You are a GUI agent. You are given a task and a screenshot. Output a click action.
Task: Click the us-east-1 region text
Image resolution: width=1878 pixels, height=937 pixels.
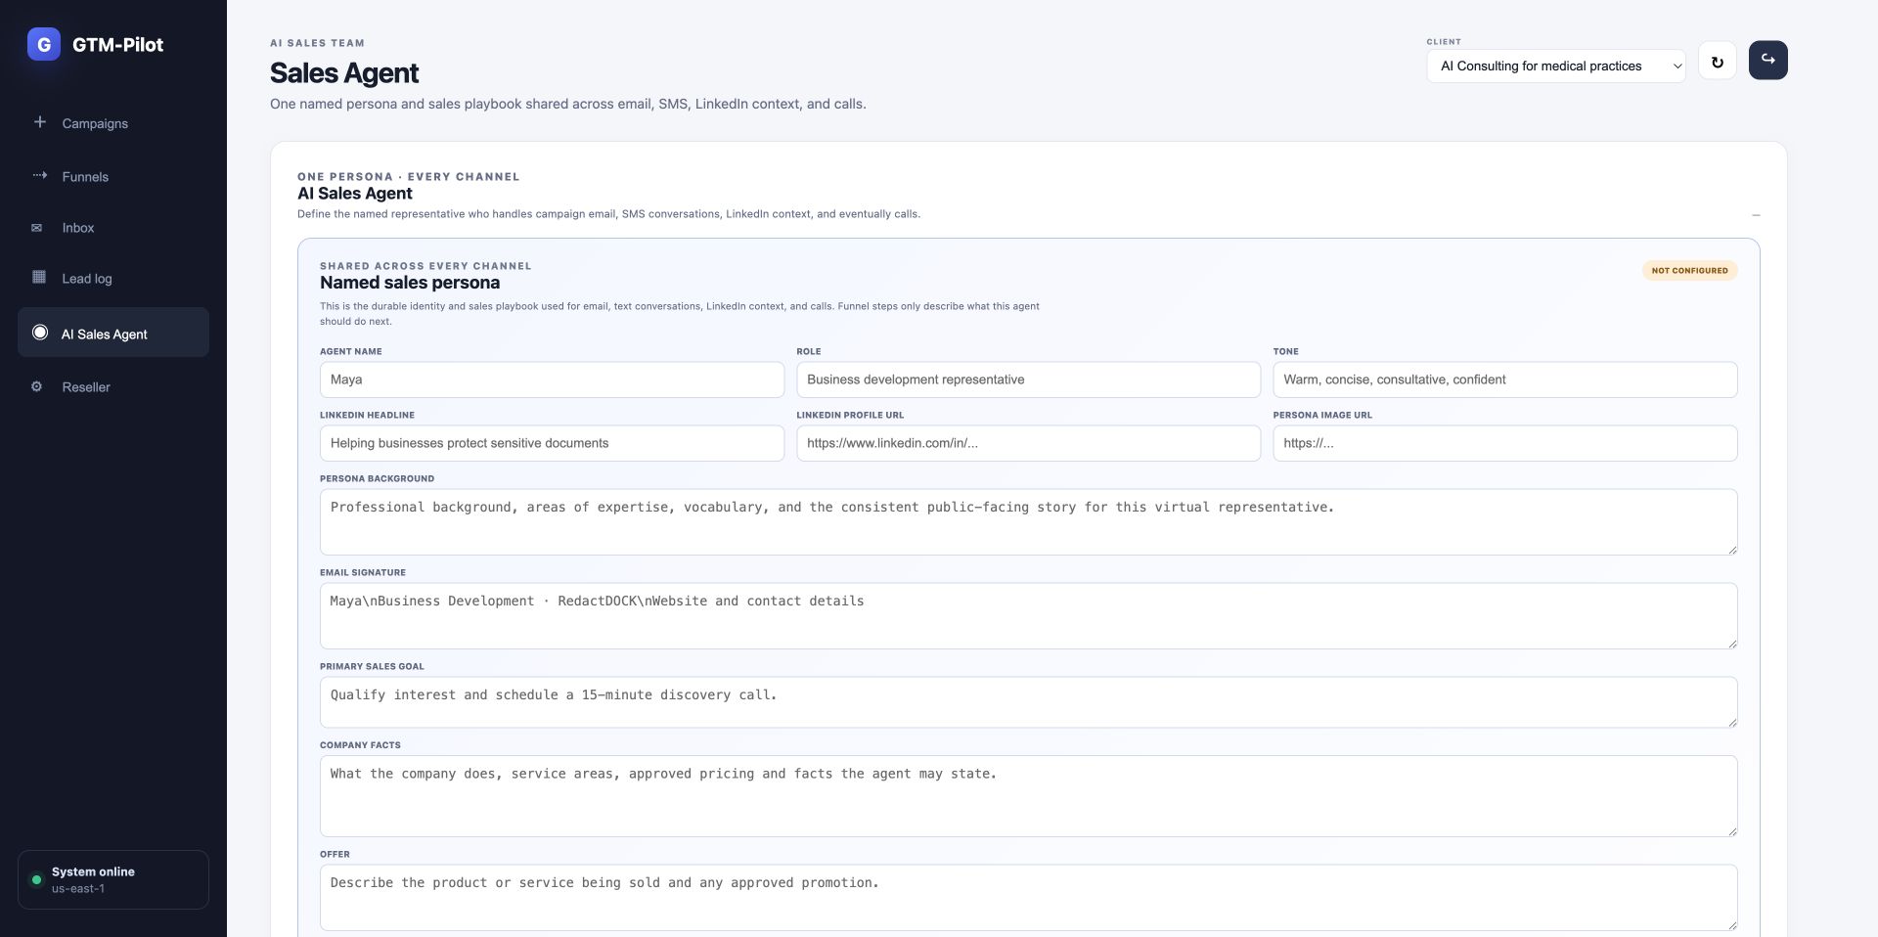pyautogui.click(x=78, y=889)
